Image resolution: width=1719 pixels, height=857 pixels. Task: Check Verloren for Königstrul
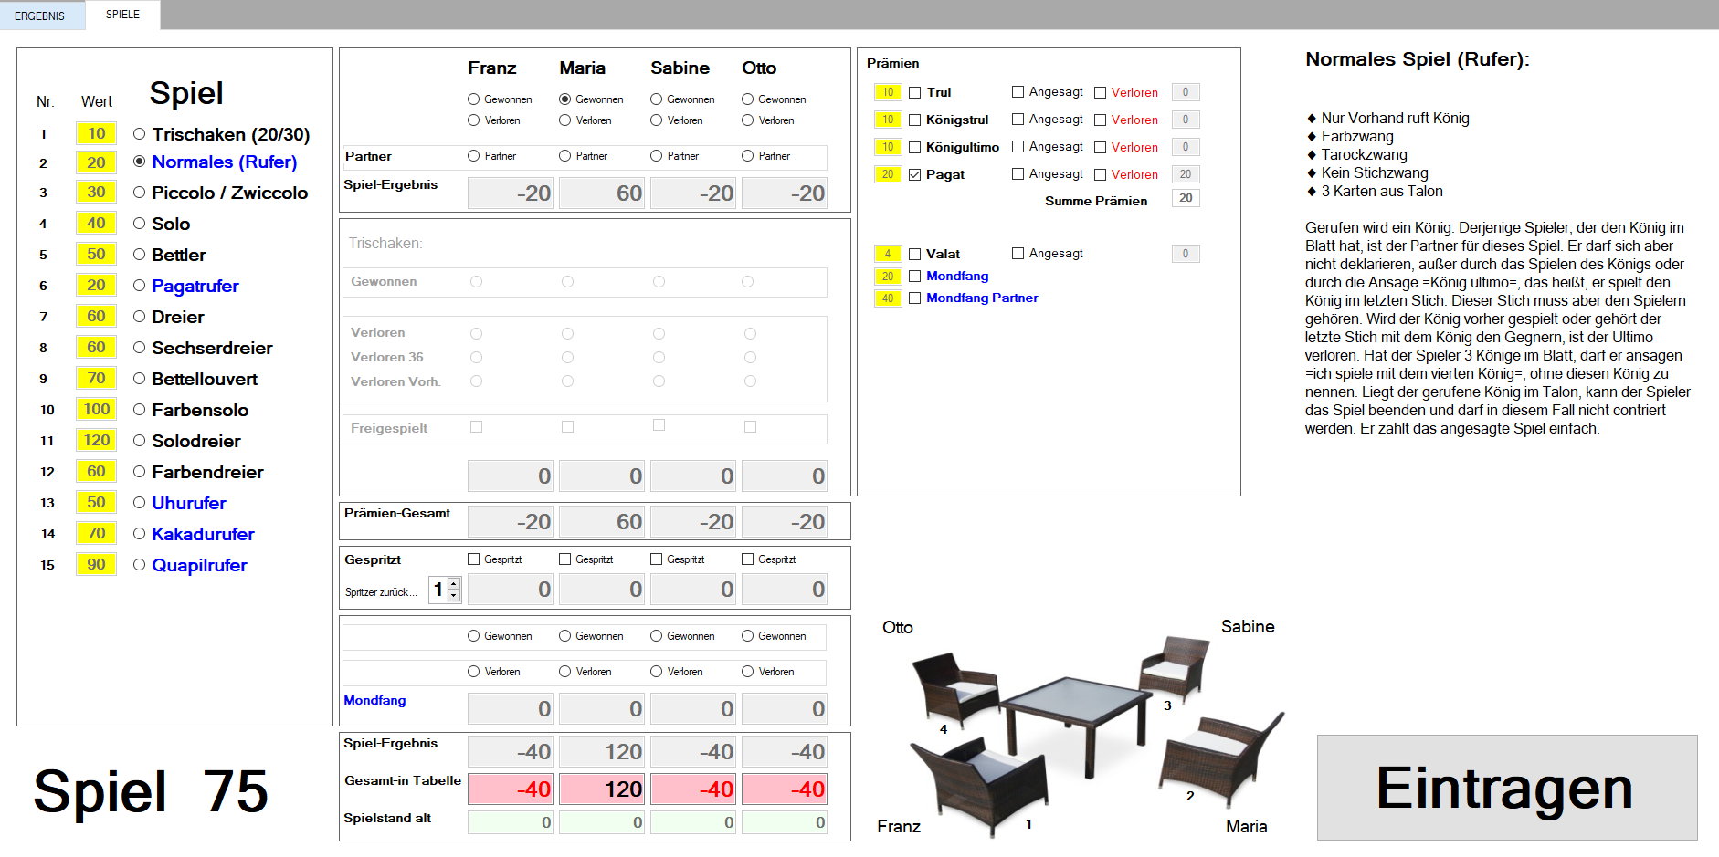point(1100,120)
